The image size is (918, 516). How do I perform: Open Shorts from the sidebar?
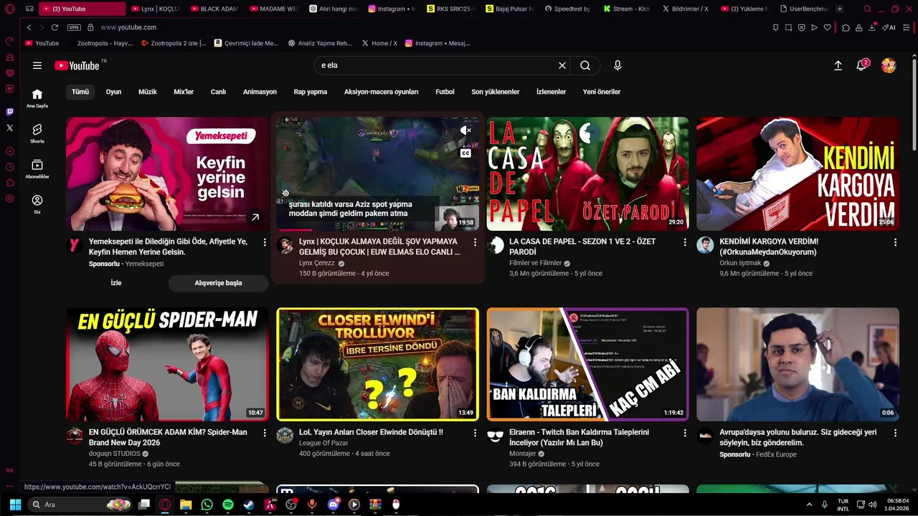37,133
